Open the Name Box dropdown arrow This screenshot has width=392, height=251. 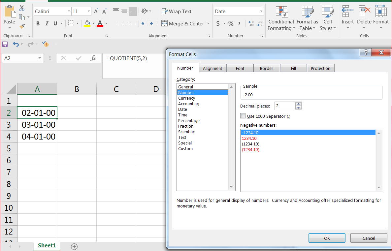point(40,58)
